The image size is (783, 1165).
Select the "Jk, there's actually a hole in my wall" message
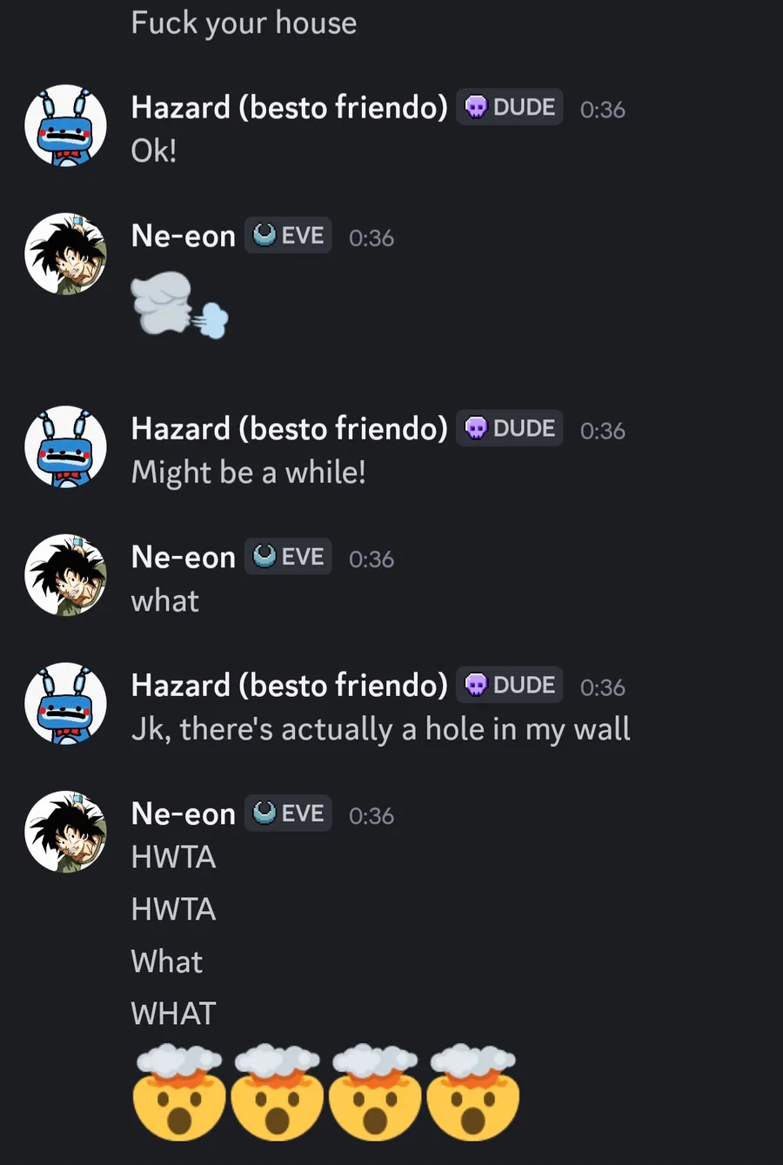(380, 729)
